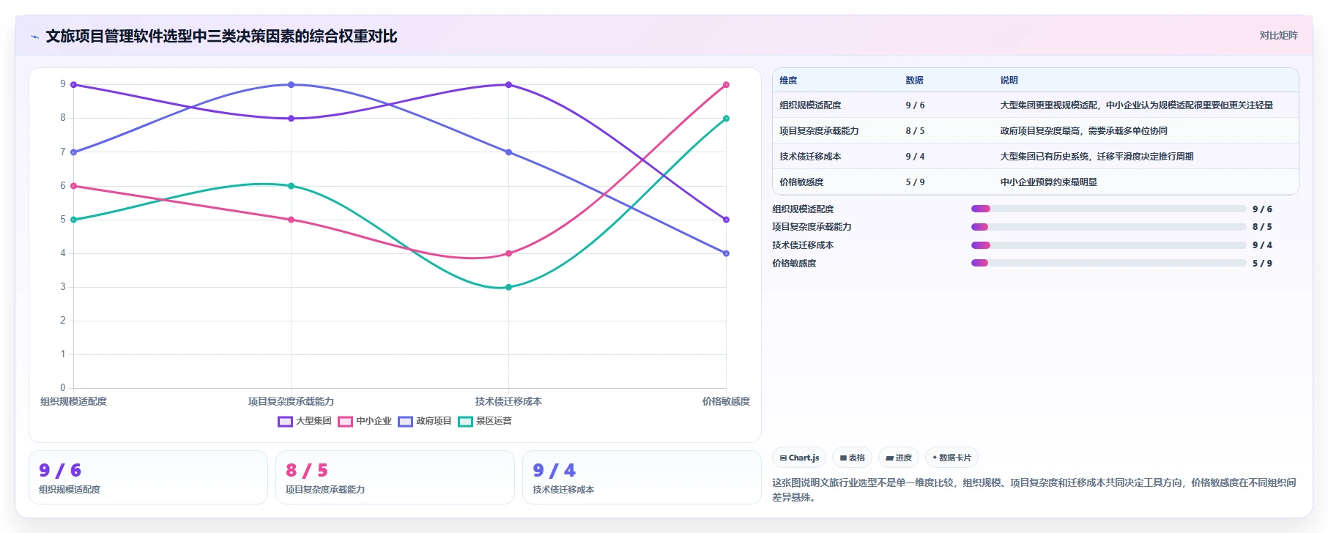
Task: Click the 景区运营 lowest point at value 3
Action: pyautogui.click(x=508, y=287)
